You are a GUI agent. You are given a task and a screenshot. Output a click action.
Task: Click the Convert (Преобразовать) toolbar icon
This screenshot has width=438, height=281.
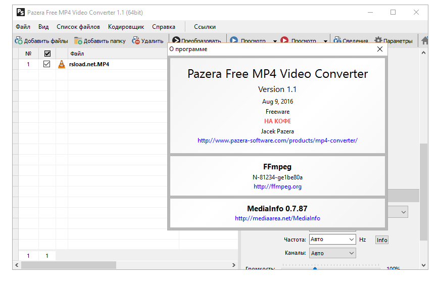tap(176, 39)
